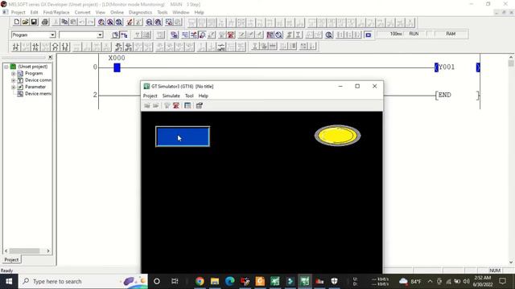Open the Project menu in GX Developer

[x=18, y=13]
